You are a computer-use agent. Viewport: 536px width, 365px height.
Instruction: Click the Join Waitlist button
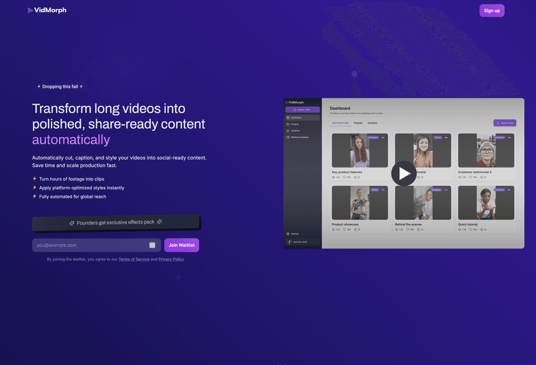pos(181,245)
